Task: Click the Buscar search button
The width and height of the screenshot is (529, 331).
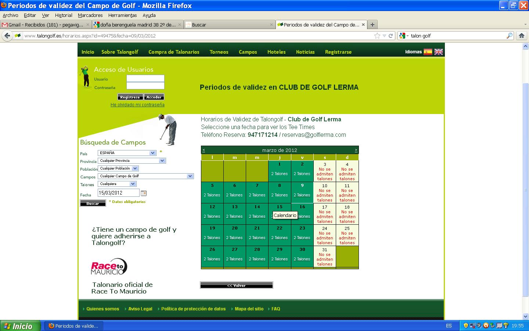Action: click(x=93, y=203)
